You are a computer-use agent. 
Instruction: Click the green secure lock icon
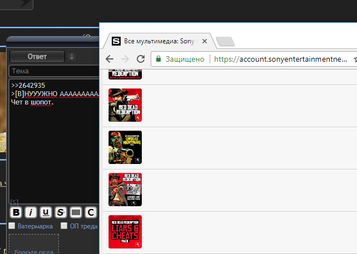pyautogui.click(x=158, y=59)
